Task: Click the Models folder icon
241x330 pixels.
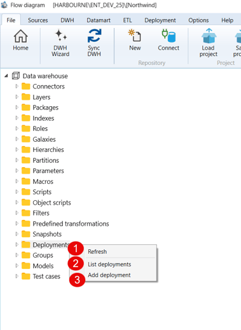Action: pyautogui.click(x=26, y=266)
